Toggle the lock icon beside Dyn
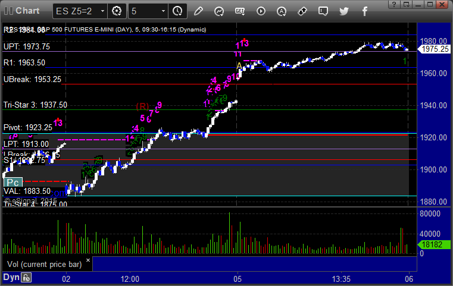The image size is (453, 286). 26,278
